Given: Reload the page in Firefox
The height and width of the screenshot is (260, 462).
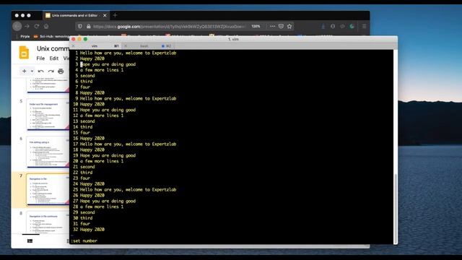Looking at the screenshot, I should (37, 26).
